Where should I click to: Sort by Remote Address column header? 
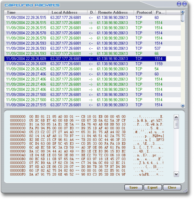pos(115,12)
